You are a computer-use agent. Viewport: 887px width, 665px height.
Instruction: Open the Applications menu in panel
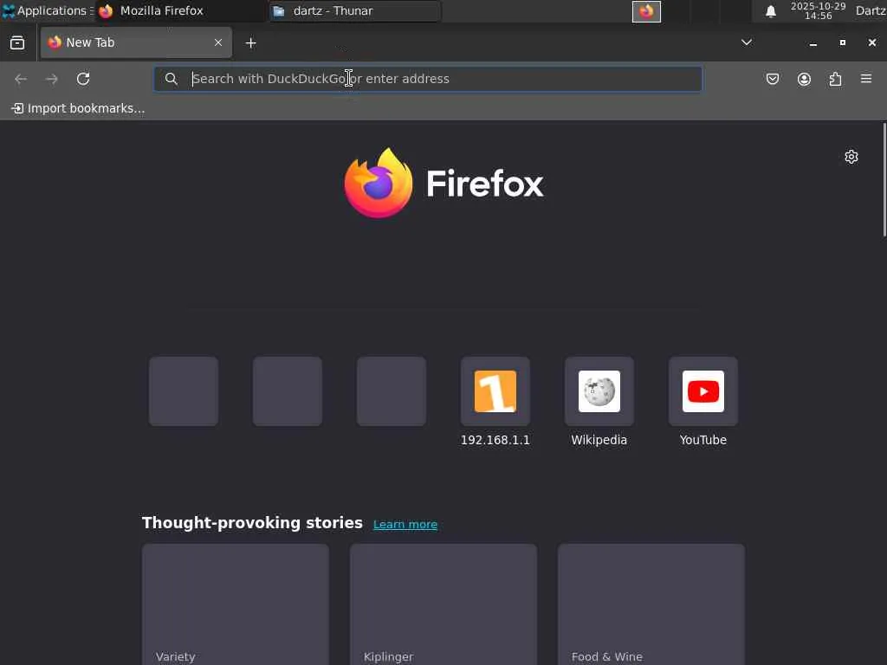coord(47,10)
